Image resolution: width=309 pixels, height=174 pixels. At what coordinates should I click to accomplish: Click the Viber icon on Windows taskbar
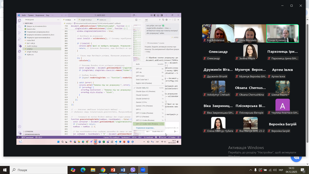(x=133, y=170)
